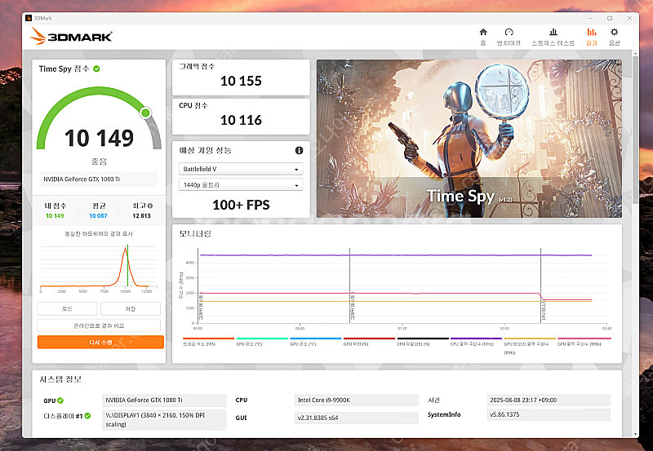
Task: Toggle GPU memory clock legend series (yellow)
Action: tap(530, 345)
